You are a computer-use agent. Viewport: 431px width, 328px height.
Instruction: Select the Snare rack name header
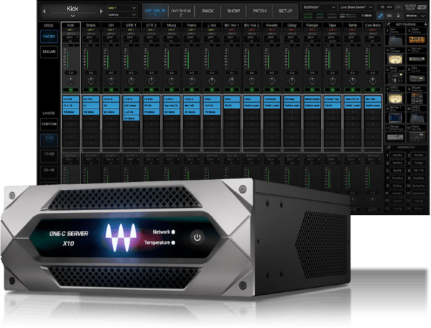click(x=91, y=25)
